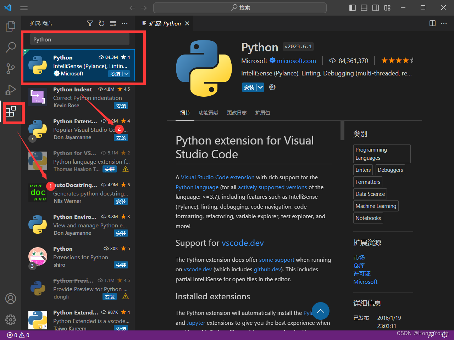Viewport: 454px width, 340px height.
Task: Install Python from the details header
Action: click(x=249, y=87)
